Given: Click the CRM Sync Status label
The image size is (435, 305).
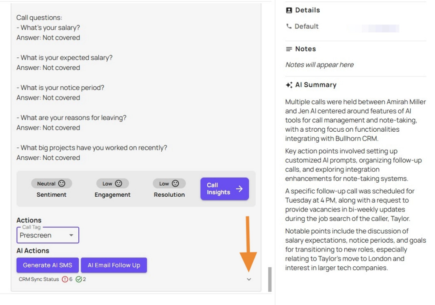Looking at the screenshot, I should tap(39, 279).
